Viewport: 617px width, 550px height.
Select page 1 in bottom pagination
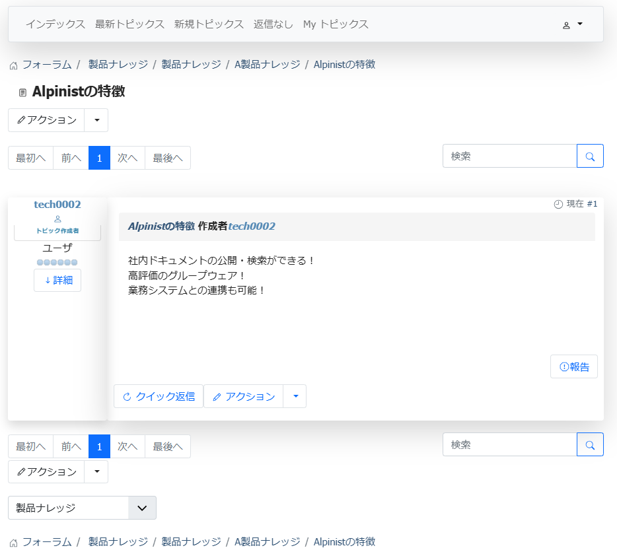[x=99, y=446]
